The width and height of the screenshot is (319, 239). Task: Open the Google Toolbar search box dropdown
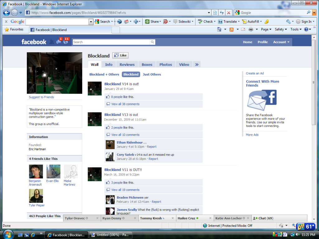coord(91,21)
